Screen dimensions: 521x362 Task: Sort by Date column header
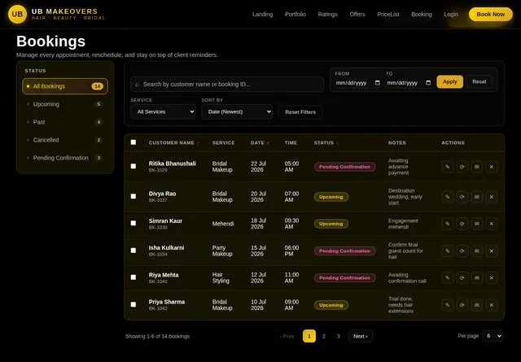(x=260, y=143)
